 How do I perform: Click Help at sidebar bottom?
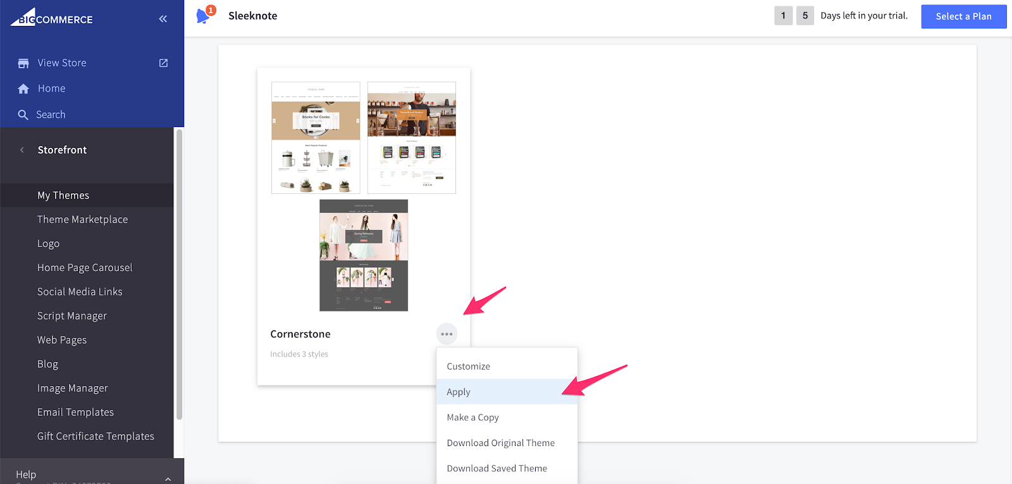point(26,475)
